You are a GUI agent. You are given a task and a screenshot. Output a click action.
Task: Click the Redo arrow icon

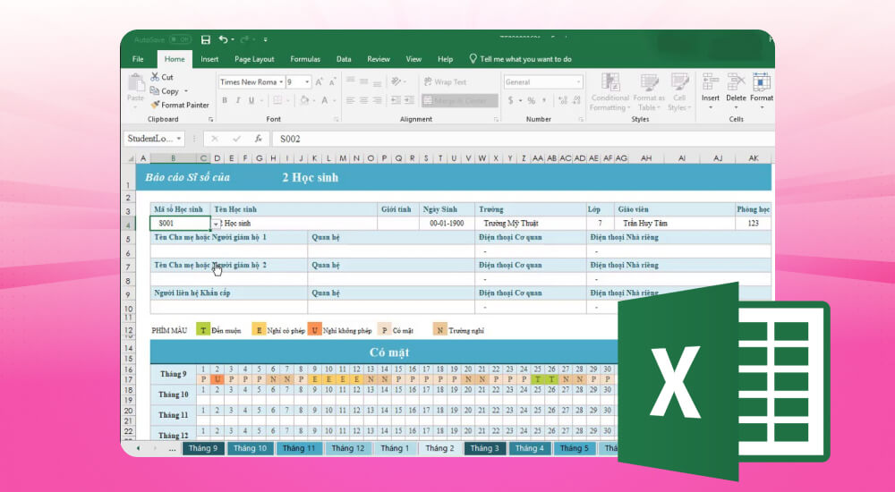coord(245,40)
